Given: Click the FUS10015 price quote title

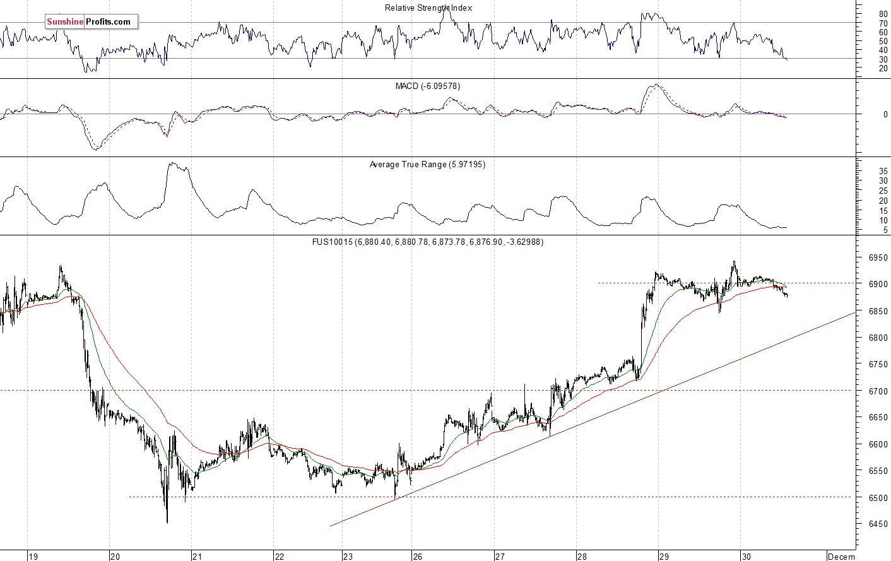Looking at the screenshot, I should click(428, 242).
